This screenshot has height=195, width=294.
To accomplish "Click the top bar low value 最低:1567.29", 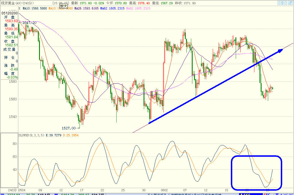I will point(163,3).
